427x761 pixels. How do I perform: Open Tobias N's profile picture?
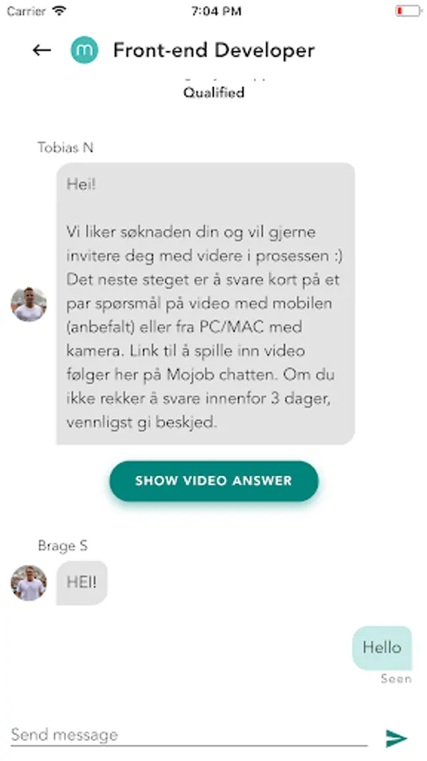coord(29,304)
